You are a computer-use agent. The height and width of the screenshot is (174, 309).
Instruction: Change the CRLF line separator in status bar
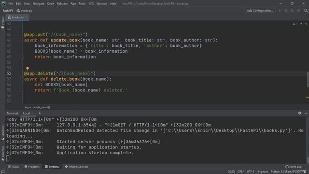[x=240, y=172]
